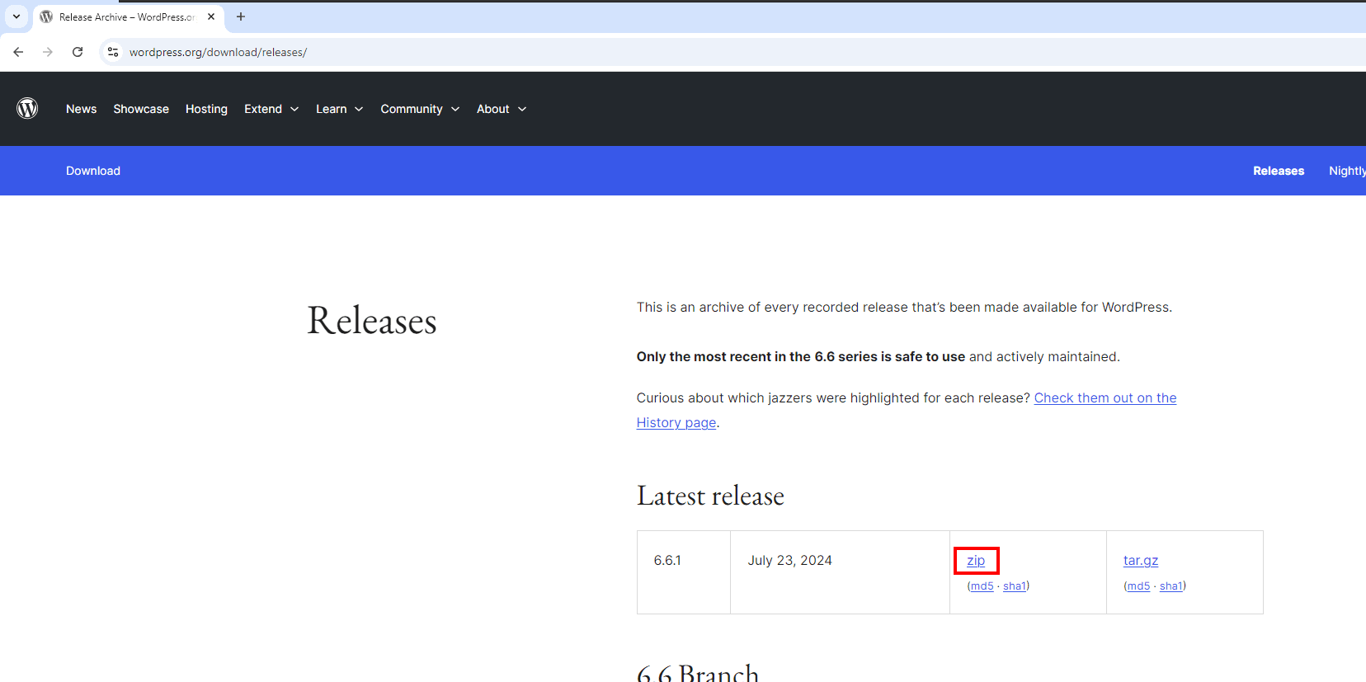This screenshot has width=1366, height=682.
Task: Open the site information icon in the address bar
Action: 113,52
